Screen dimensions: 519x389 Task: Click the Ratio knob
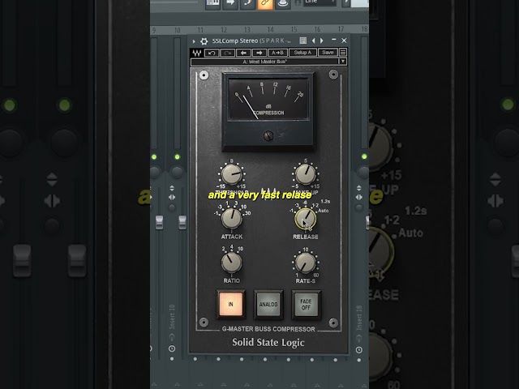231,263
